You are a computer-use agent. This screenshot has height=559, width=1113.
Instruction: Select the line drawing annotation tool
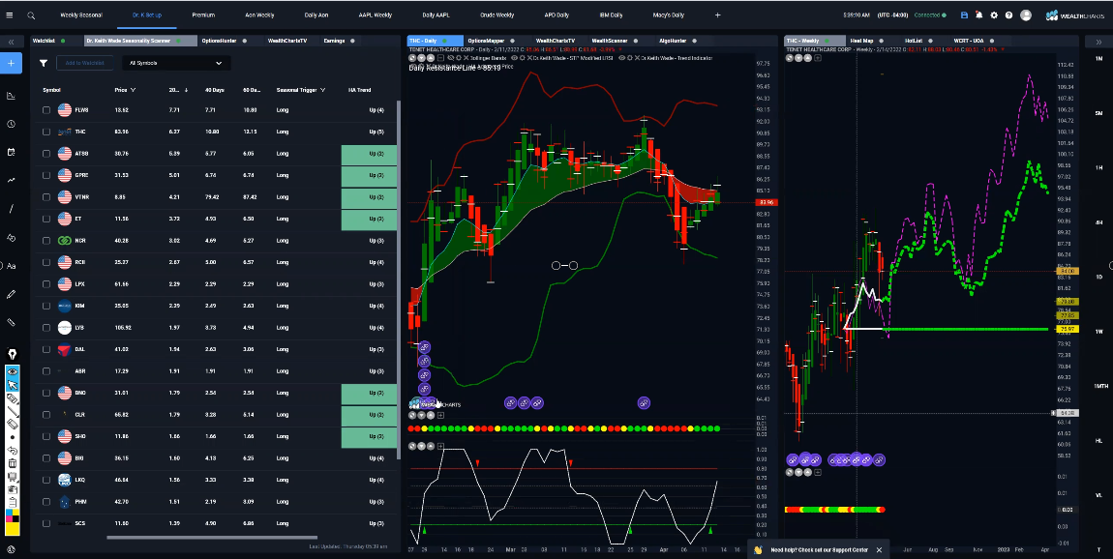click(x=12, y=411)
